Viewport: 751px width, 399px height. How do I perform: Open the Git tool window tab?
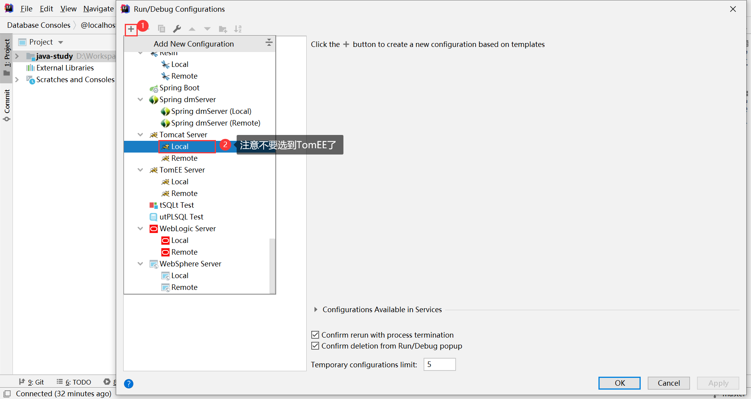pos(32,382)
